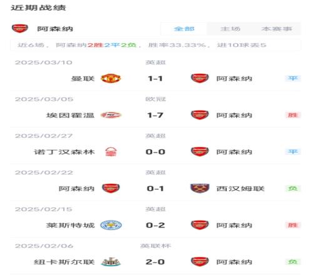313x275 pixels.
Task: Click the Leicester City crest
Action: pos(111,225)
